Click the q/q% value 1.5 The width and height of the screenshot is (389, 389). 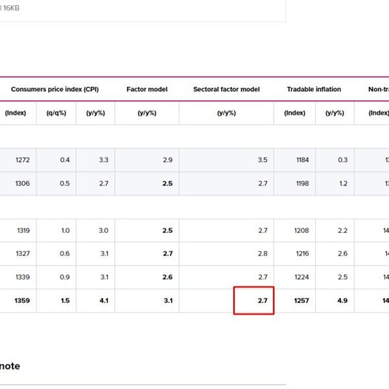[x=65, y=301]
